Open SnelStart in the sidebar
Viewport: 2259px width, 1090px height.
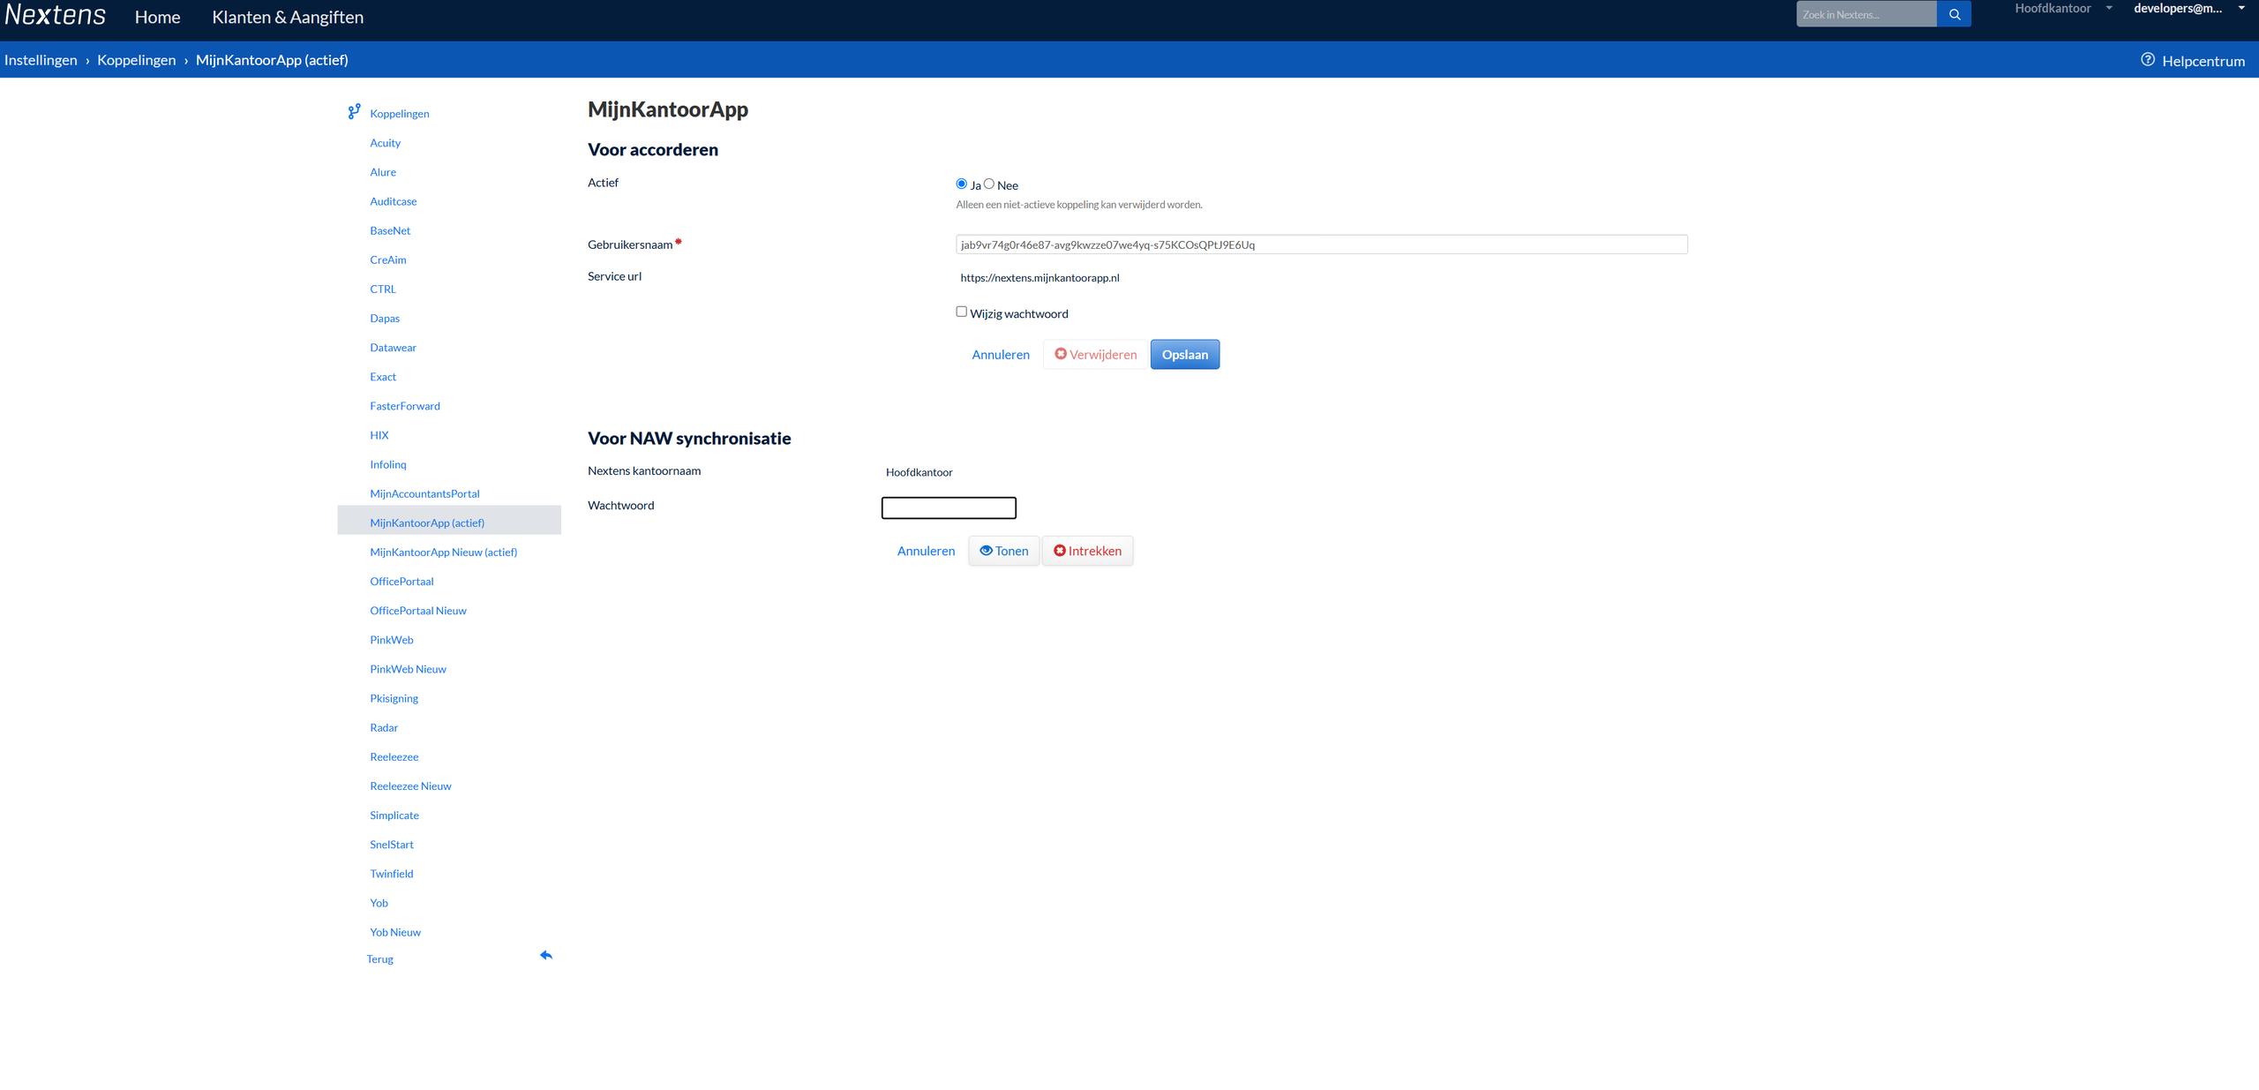391,845
